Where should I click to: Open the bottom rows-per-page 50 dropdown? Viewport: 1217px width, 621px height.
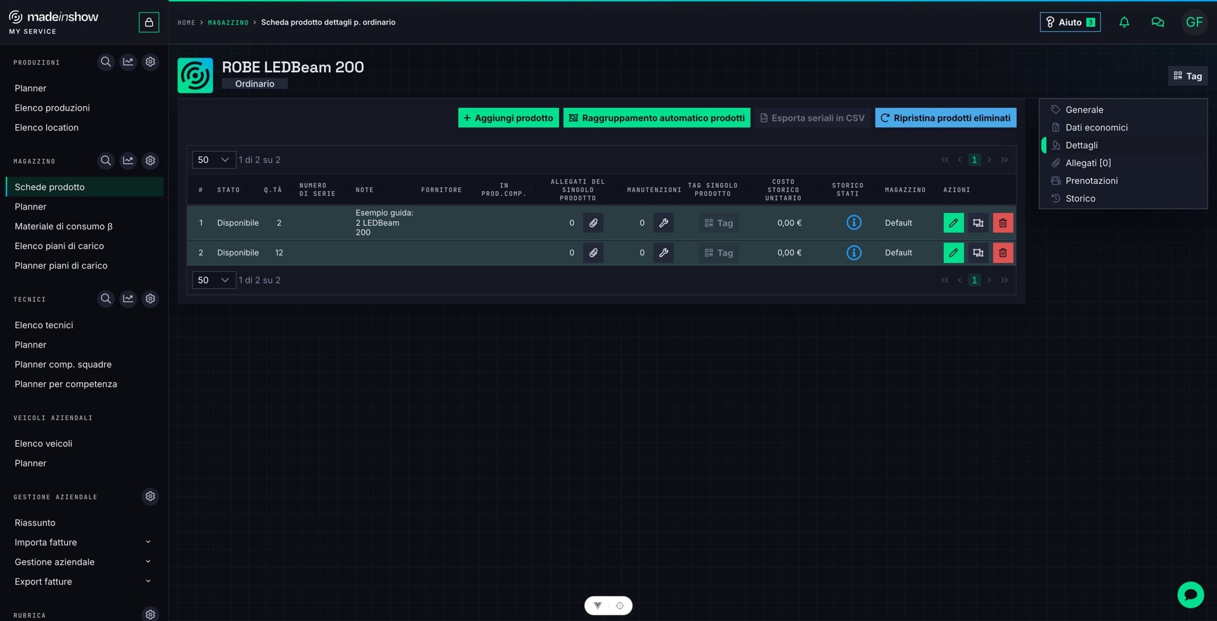pyautogui.click(x=214, y=280)
